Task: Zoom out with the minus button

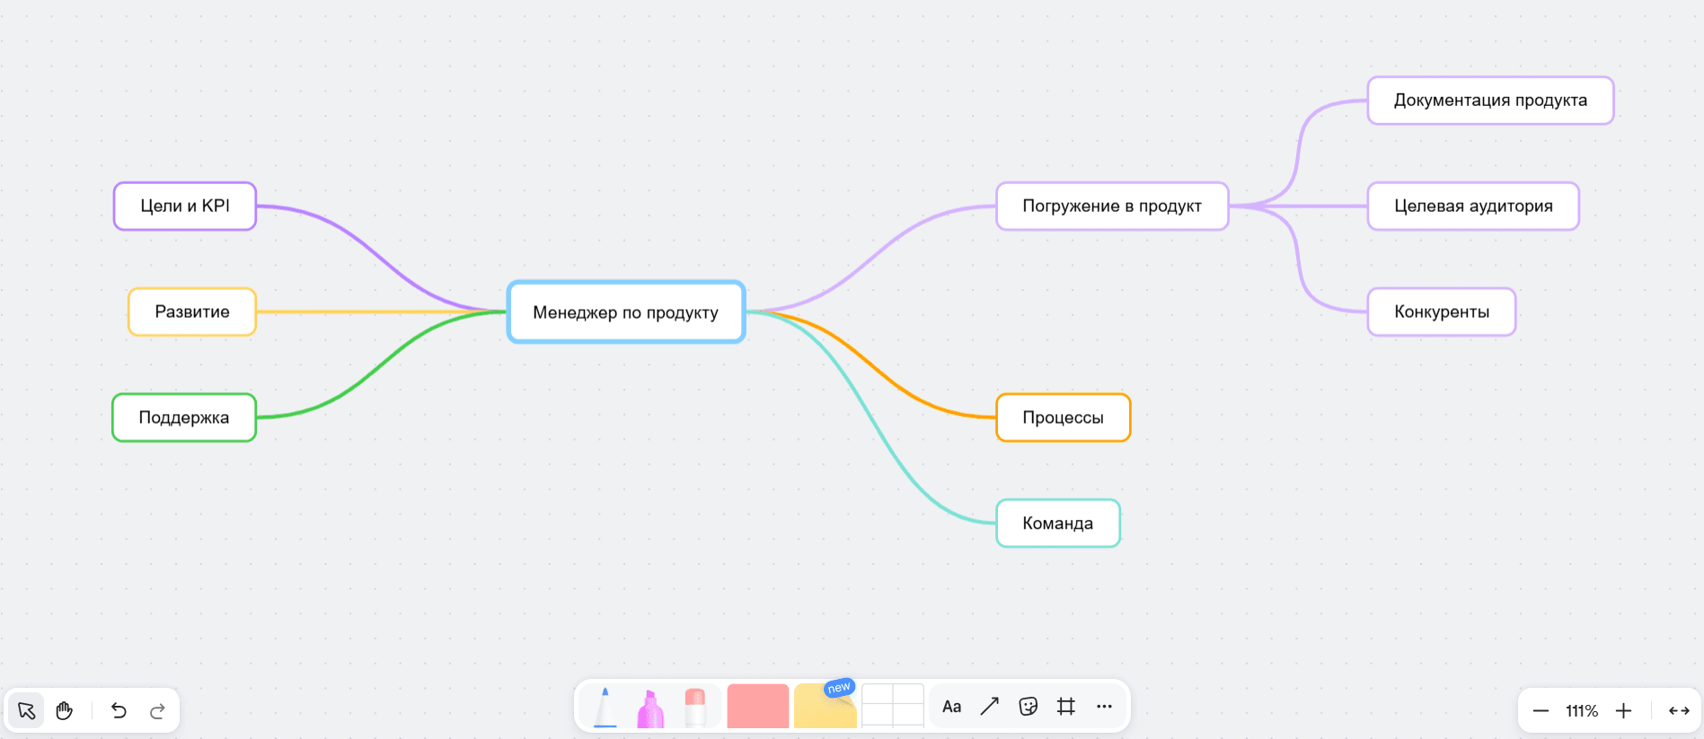Action: [1541, 711]
